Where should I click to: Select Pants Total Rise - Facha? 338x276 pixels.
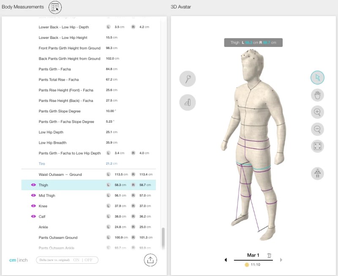[x=88, y=79]
